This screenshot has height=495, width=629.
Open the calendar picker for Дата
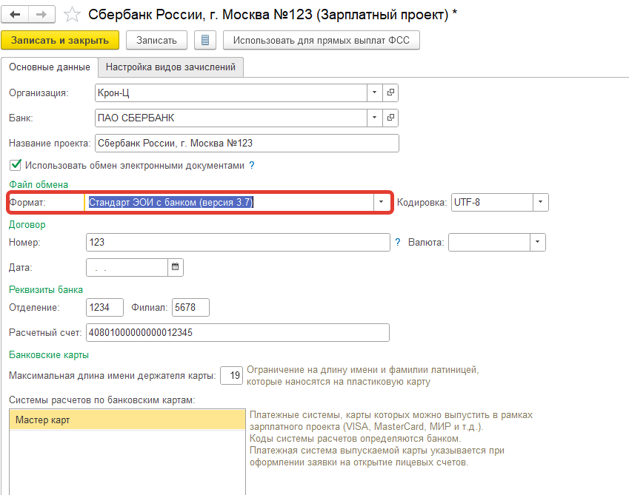click(176, 267)
